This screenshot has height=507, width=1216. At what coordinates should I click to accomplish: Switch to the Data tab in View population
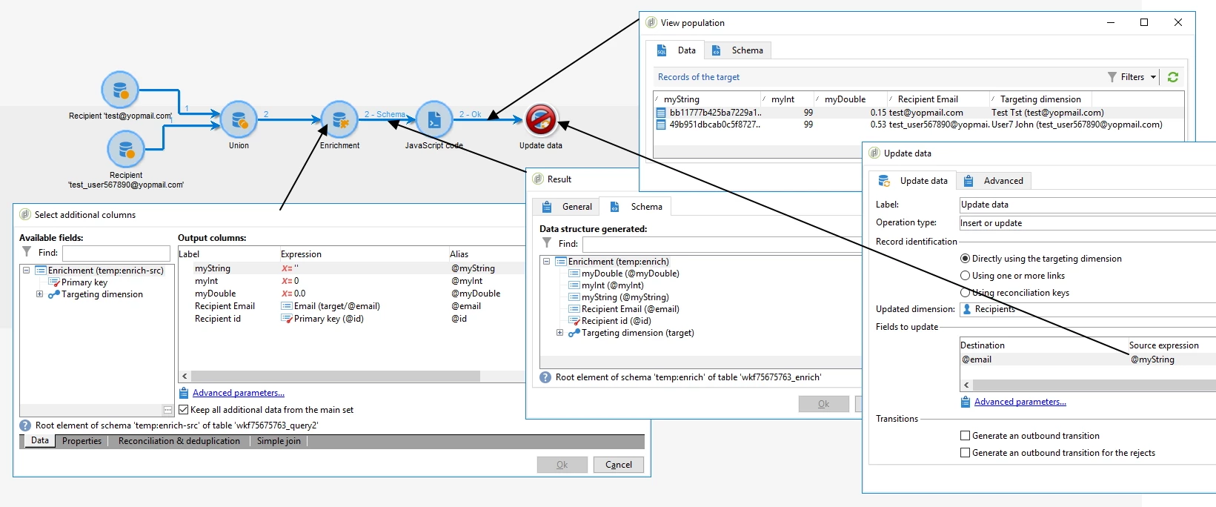pos(676,50)
